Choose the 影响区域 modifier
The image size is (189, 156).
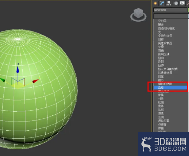(164, 54)
